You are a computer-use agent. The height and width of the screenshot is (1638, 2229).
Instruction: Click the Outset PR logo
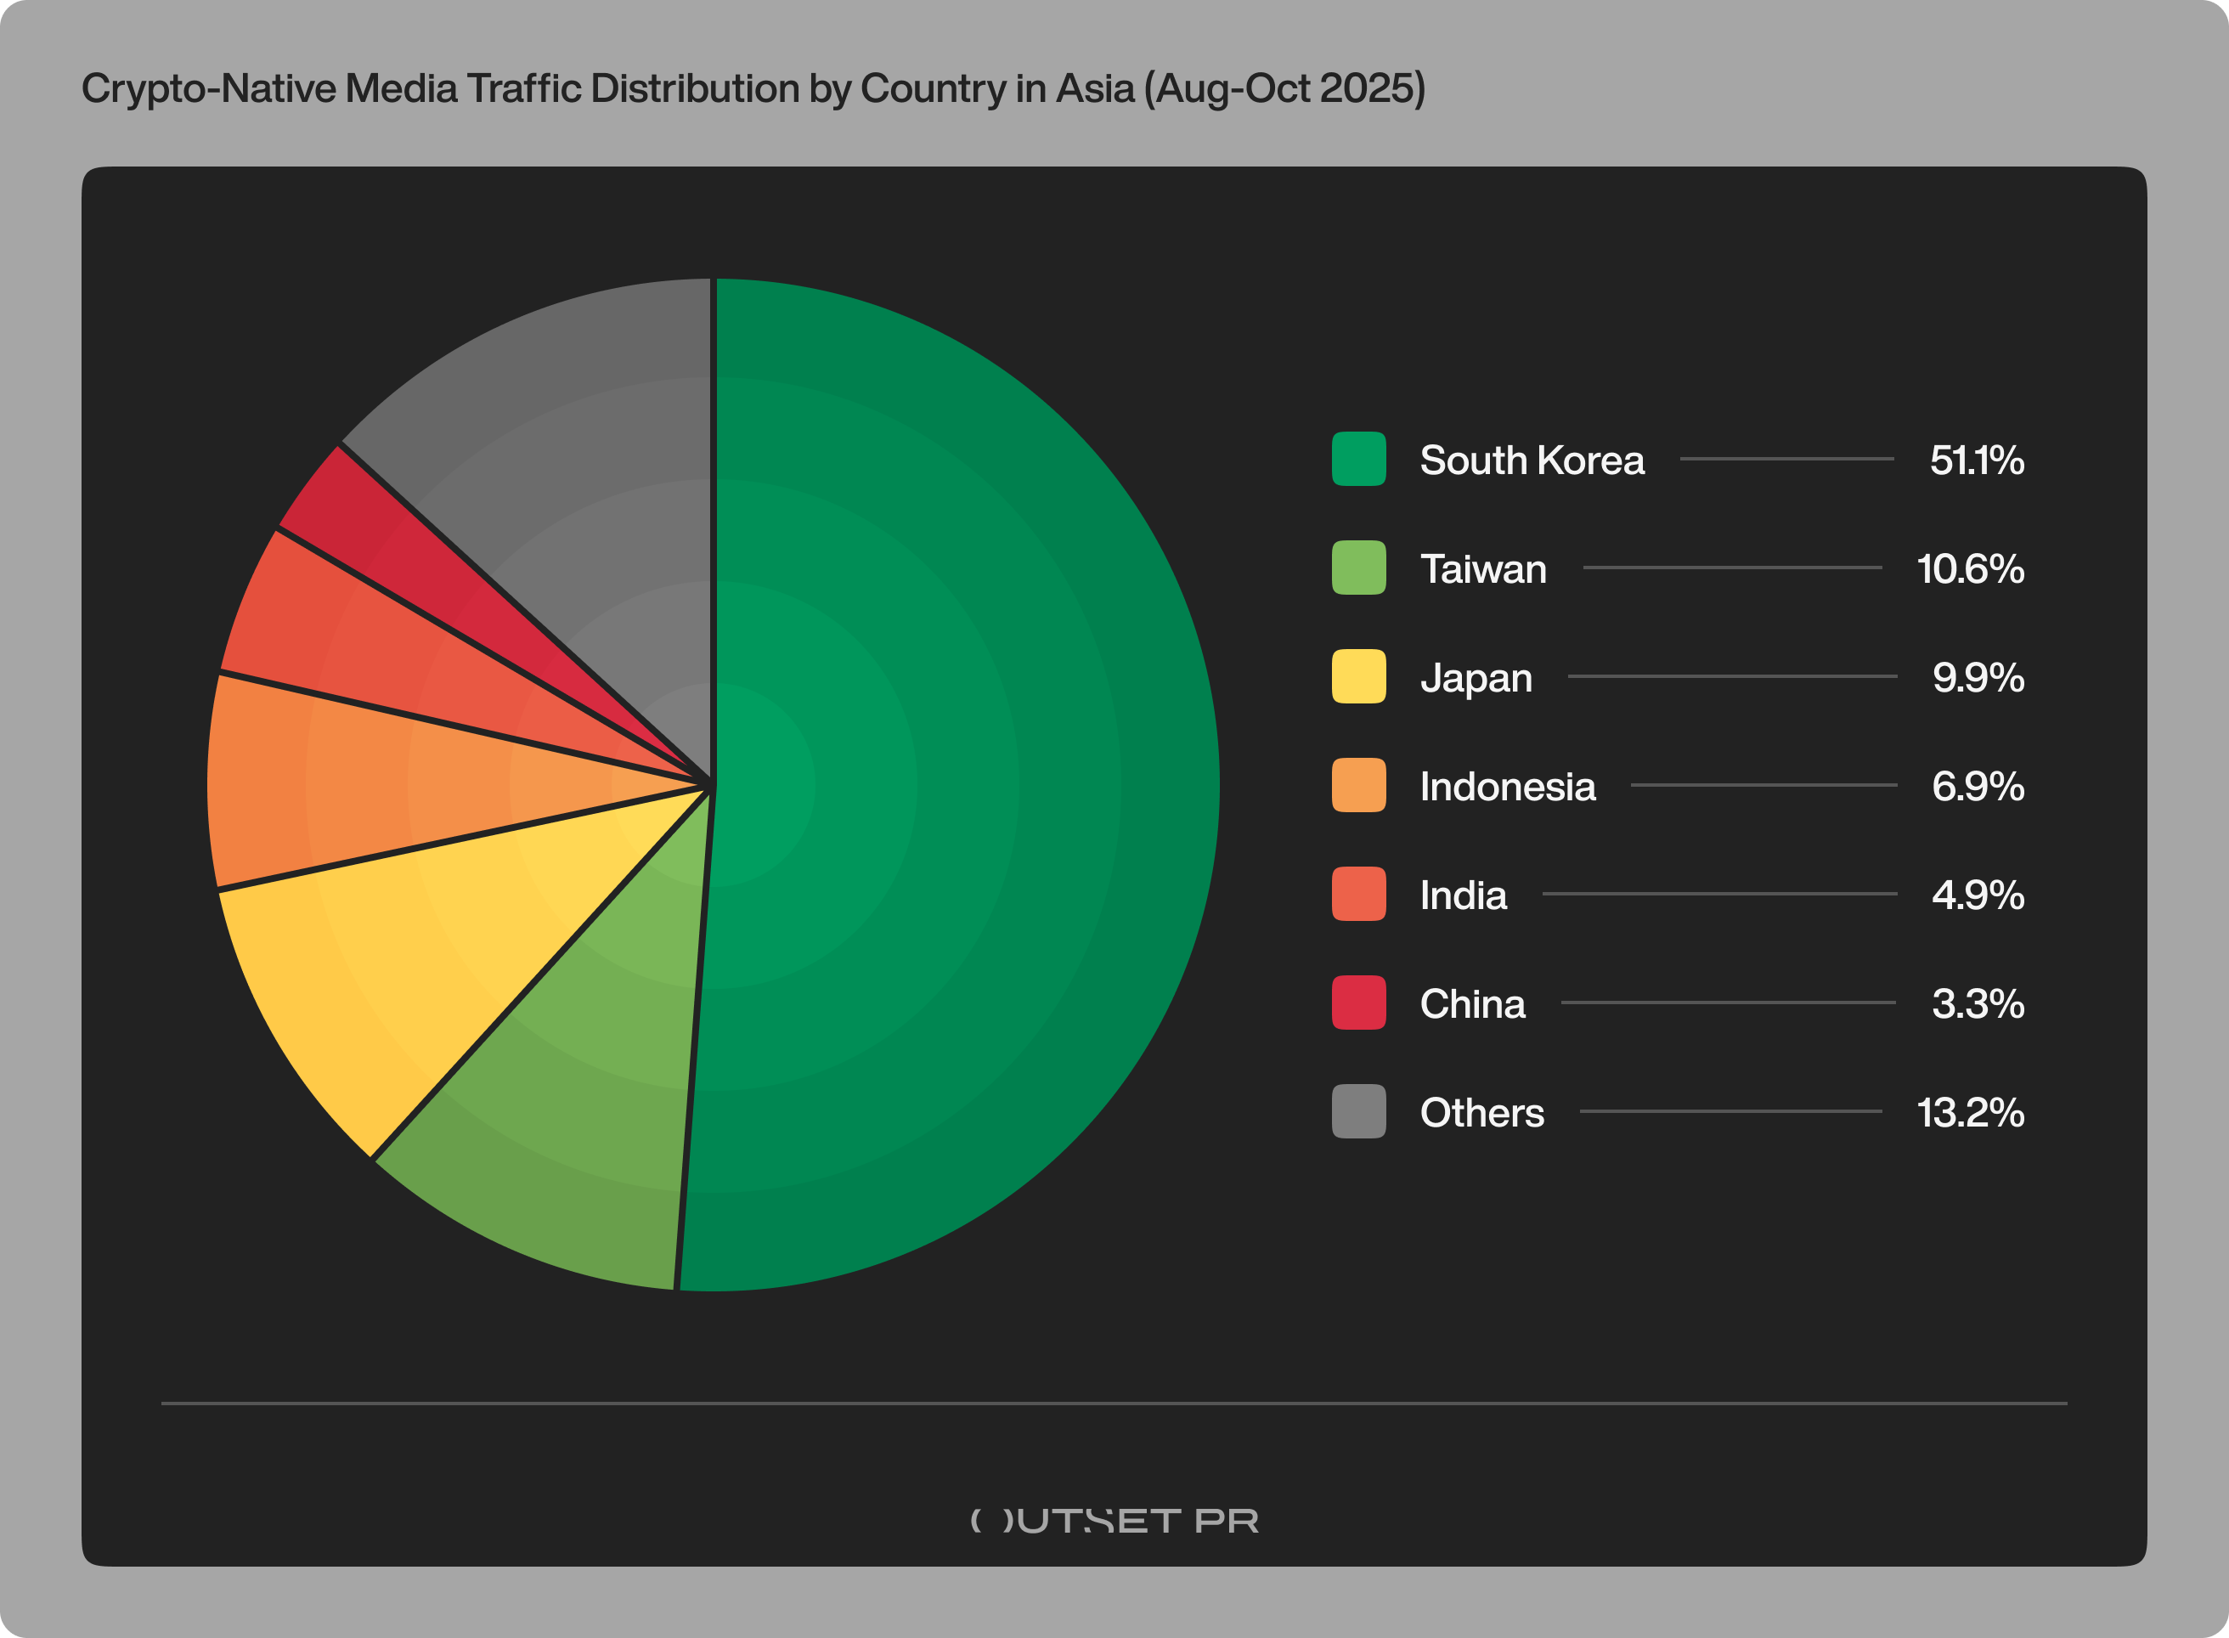point(1114,1520)
